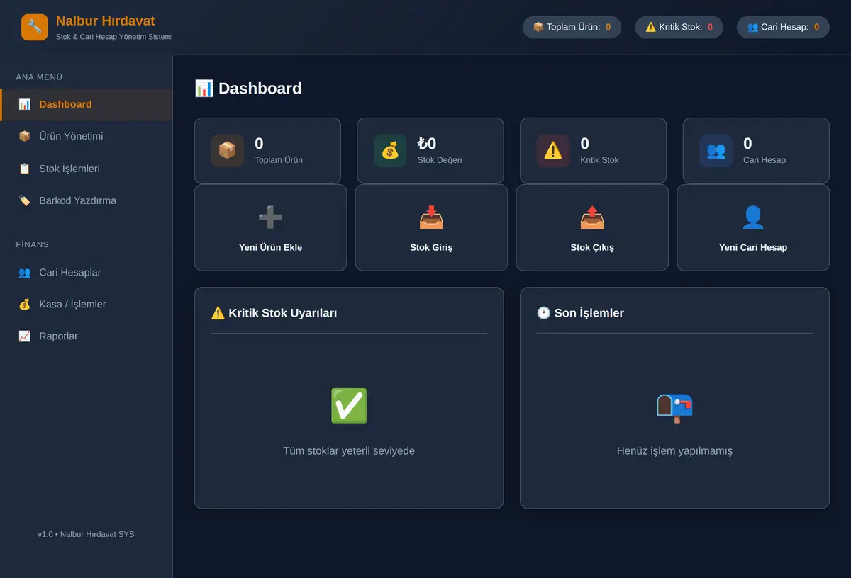Click the green checkmark icon

tap(349, 406)
